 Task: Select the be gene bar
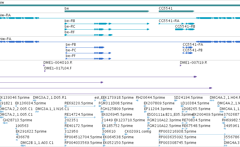click(107, 11)
